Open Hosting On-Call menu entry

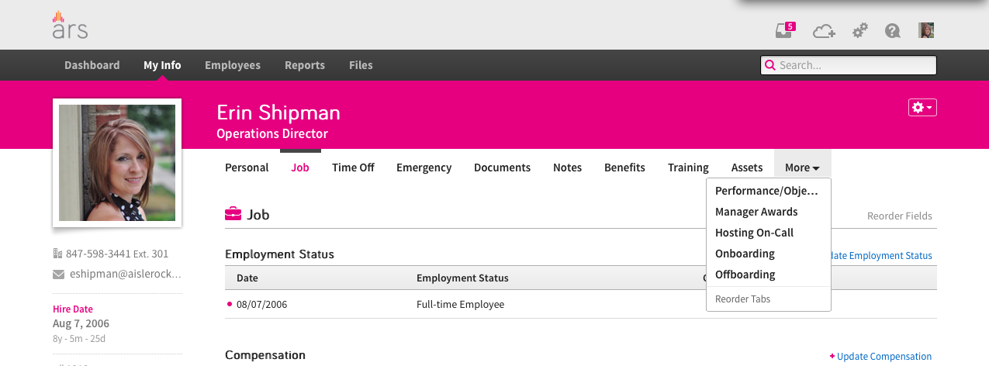[754, 233]
